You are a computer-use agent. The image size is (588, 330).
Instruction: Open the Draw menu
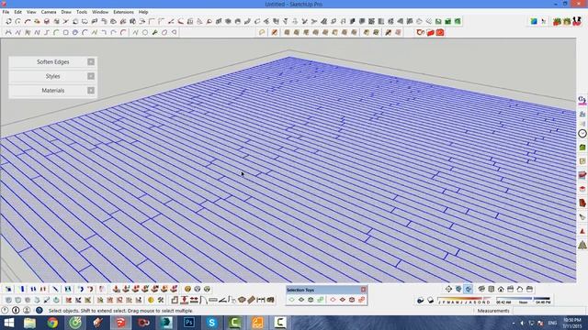pyautogui.click(x=66, y=12)
